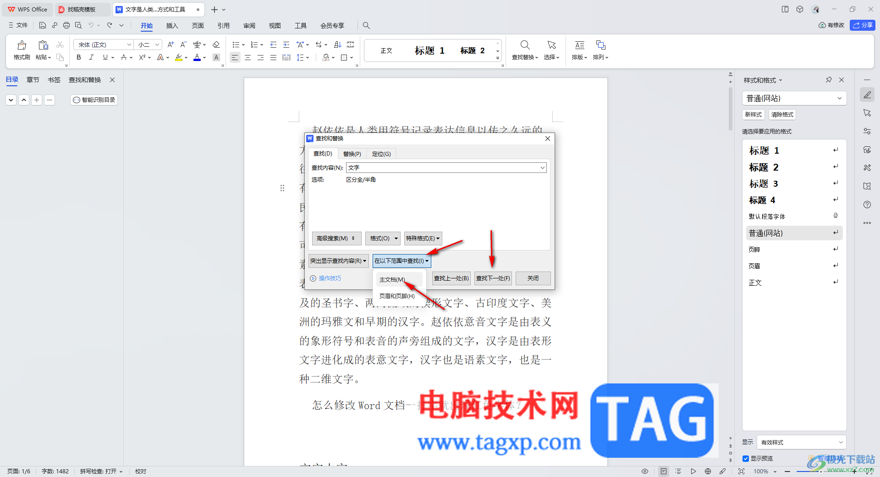Image resolution: width=880 pixels, height=477 pixels.
Task: Open the Tips (操作技巧) link
Action: (325, 278)
